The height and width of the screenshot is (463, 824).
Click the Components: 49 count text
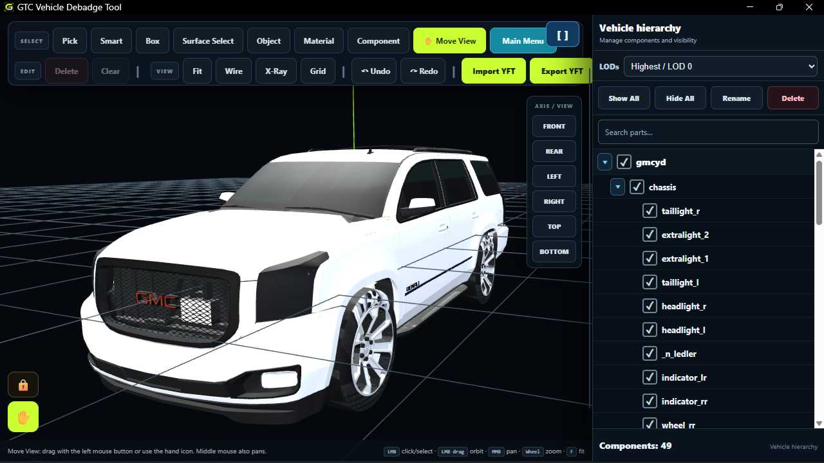[635, 446]
